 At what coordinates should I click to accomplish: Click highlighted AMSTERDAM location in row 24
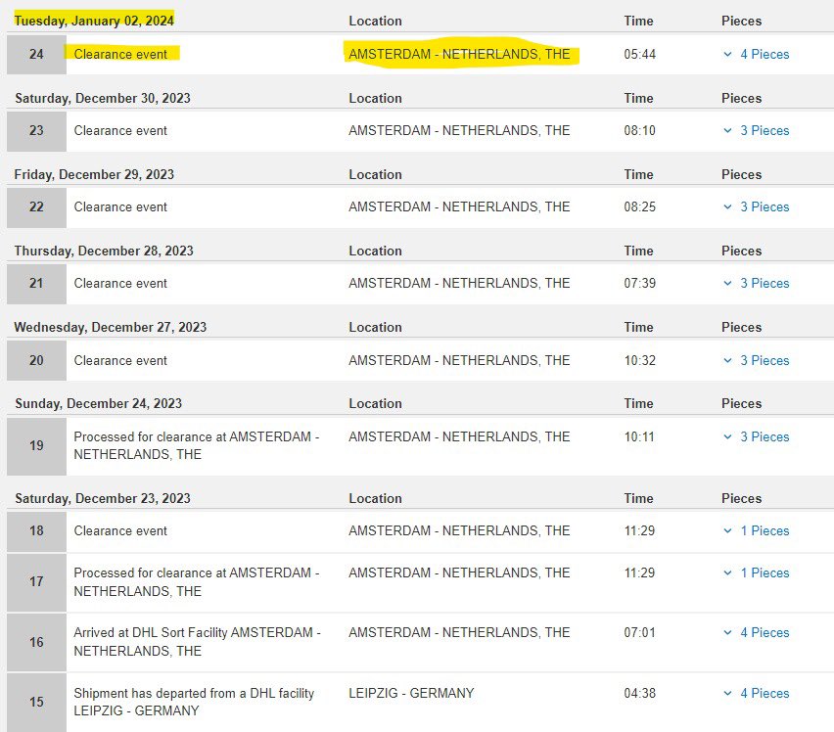click(x=459, y=54)
